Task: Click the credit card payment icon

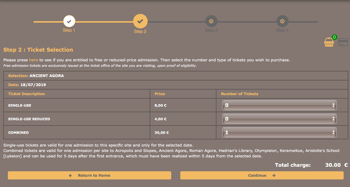Action: (x=343, y=42)
